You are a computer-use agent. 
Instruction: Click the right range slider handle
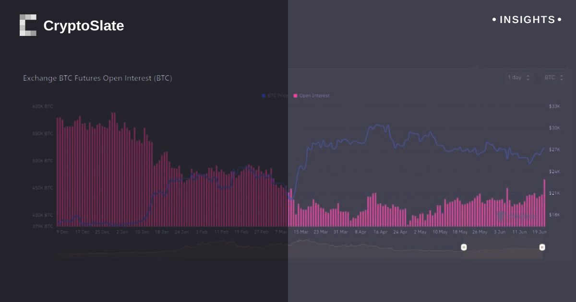(x=542, y=247)
